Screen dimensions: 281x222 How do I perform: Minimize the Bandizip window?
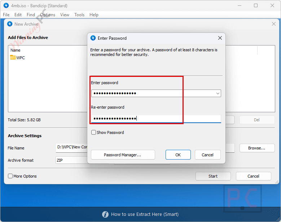(x=240, y=5)
